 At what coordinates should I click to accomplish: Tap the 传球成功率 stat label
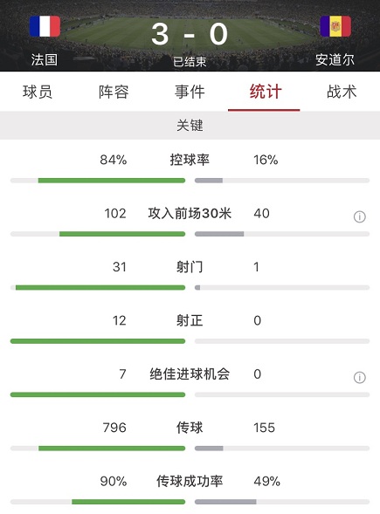190,481
